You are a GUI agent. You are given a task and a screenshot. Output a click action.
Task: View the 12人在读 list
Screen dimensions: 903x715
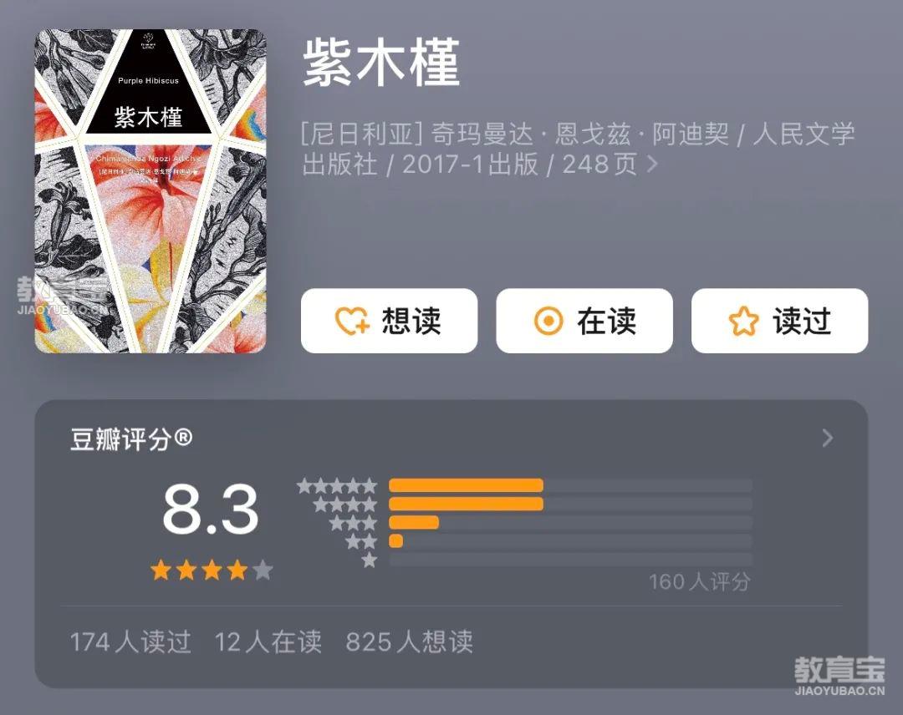[268, 641]
